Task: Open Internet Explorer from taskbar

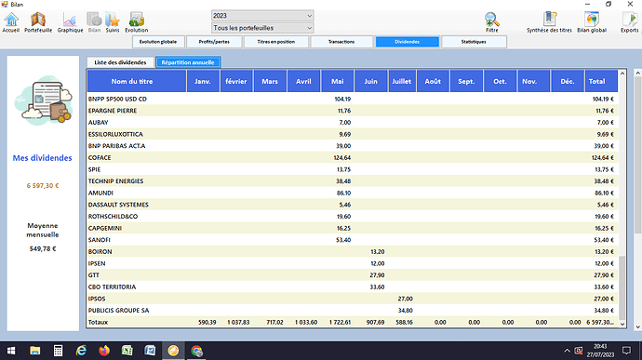Action: point(81,351)
